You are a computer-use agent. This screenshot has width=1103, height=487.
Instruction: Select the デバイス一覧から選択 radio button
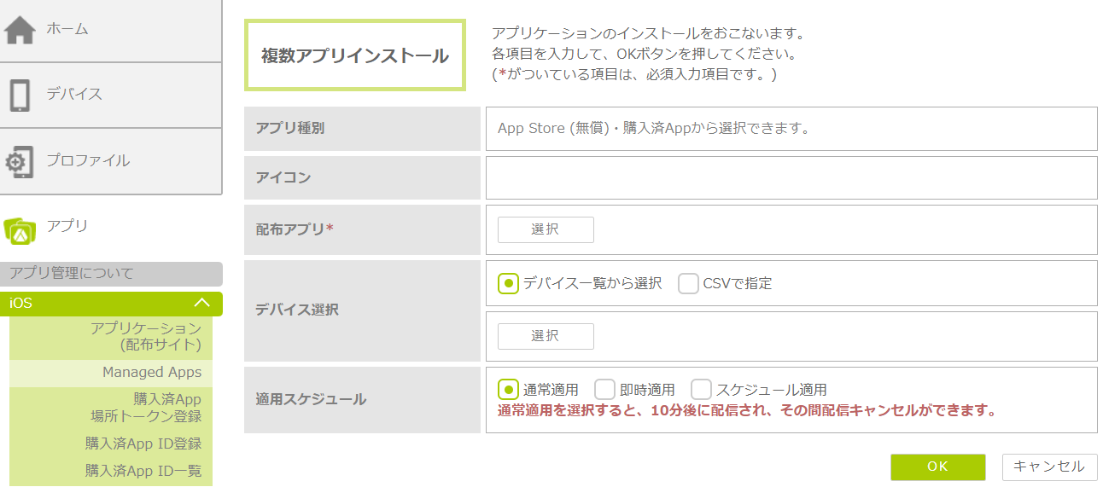[x=508, y=283]
